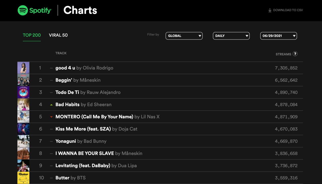Image resolution: width=322 pixels, height=184 pixels.
Task: Click the DOWNLOAD TO CSV link
Action: tap(288, 10)
